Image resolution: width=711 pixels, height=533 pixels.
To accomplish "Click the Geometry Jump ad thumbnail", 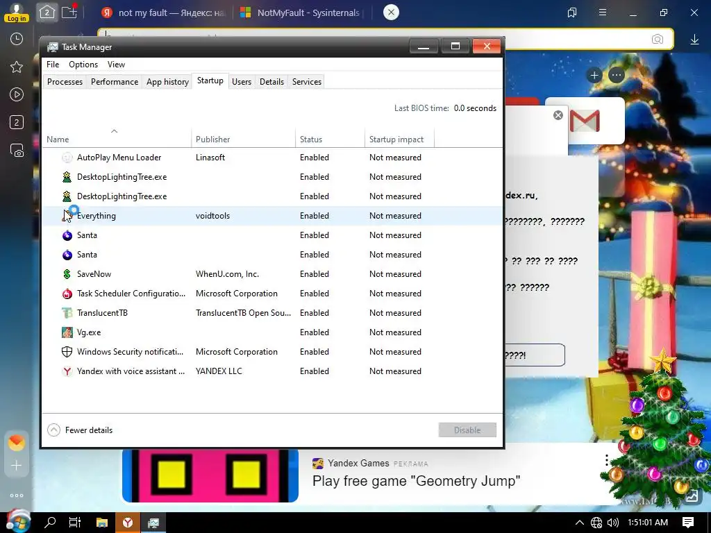I will point(210,476).
